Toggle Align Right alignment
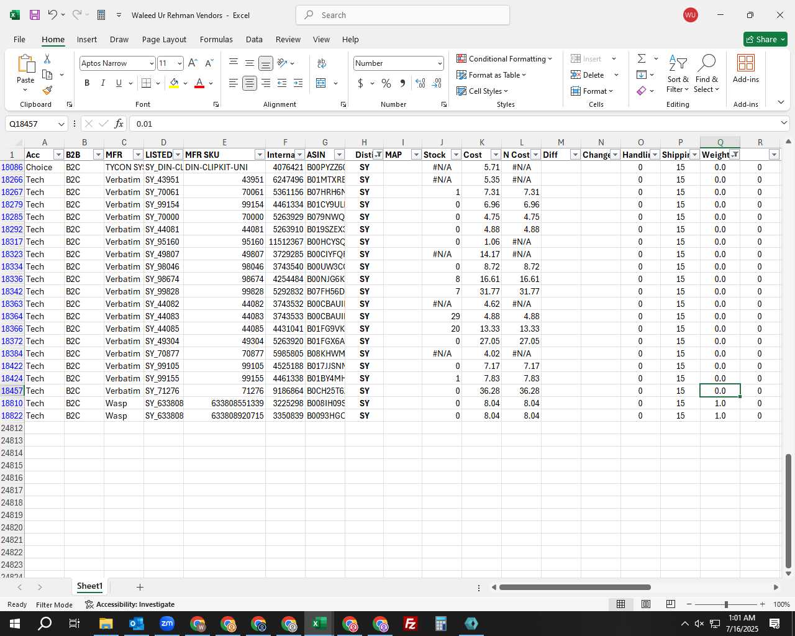Screen dimensions: 795x636 click(x=266, y=83)
